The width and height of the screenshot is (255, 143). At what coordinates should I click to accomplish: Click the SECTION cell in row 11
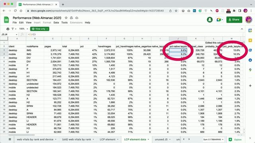35,80
